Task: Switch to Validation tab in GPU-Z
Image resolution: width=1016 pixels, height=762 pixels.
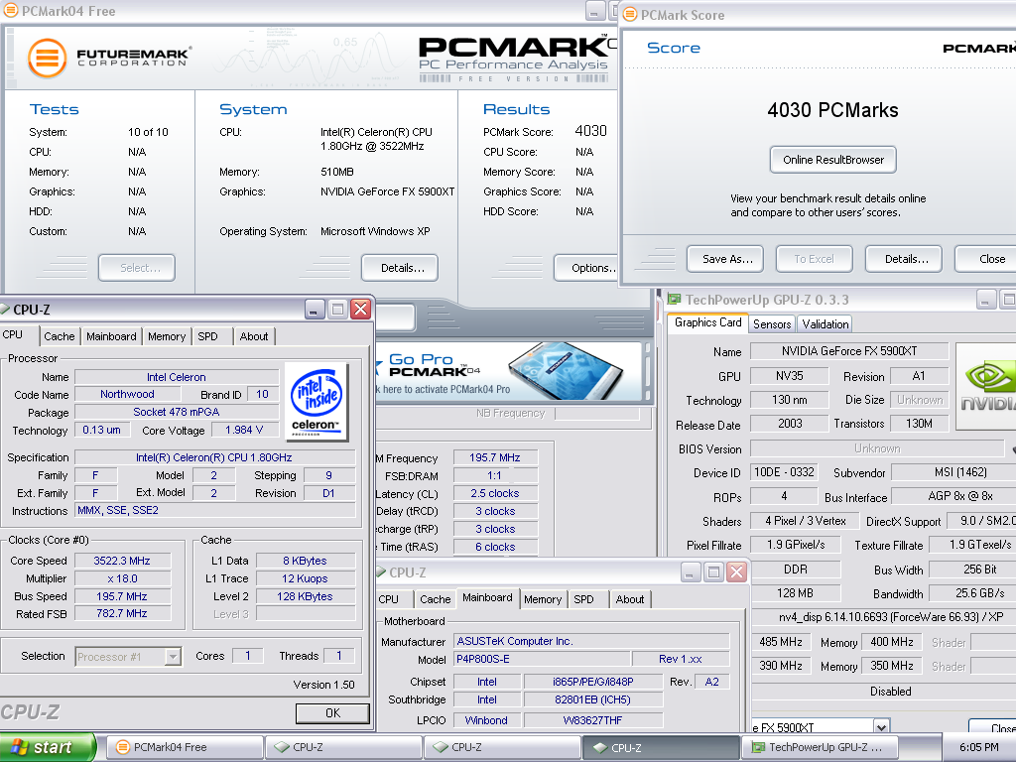Action: coord(825,324)
